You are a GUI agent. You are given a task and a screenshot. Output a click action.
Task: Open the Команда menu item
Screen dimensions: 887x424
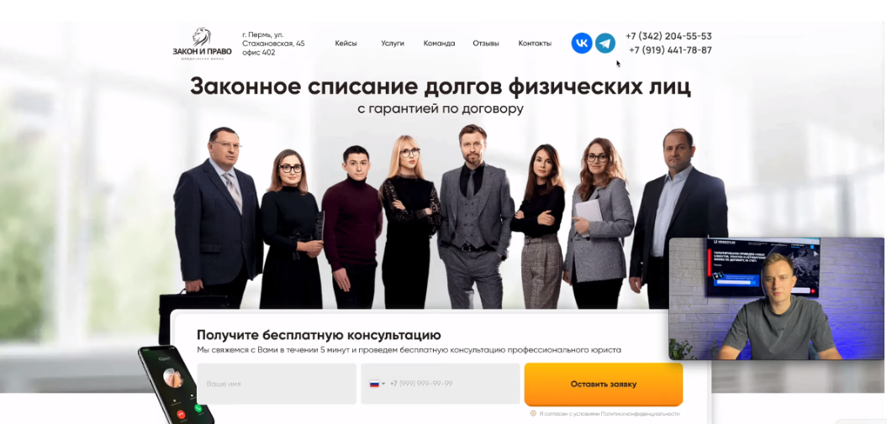(x=439, y=44)
